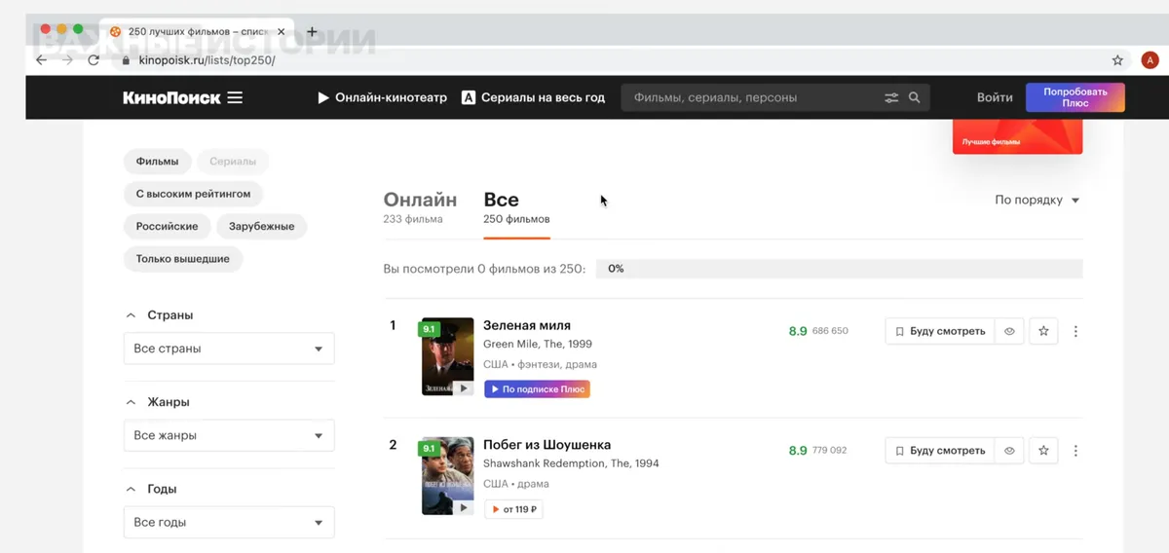Click the watched films progress bar
The height and width of the screenshot is (553, 1169).
(x=839, y=268)
